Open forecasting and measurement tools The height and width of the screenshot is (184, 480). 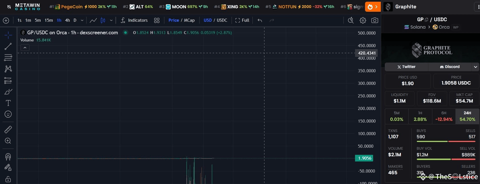[x=8, y=80]
